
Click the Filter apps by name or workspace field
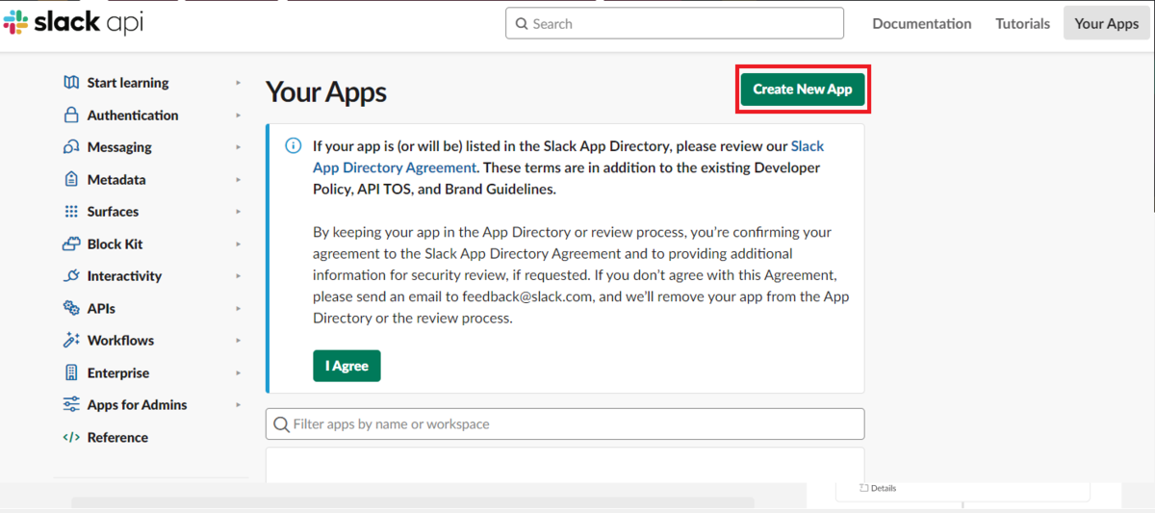(x=565, y=424)
